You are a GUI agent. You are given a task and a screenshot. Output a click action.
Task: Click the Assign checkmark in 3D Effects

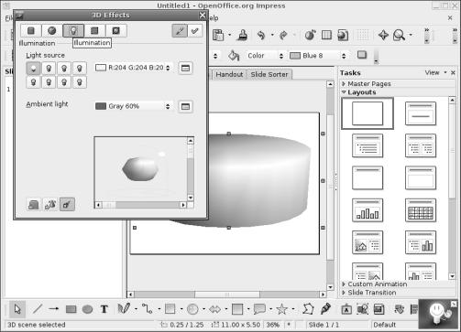(x=194, y=30)
